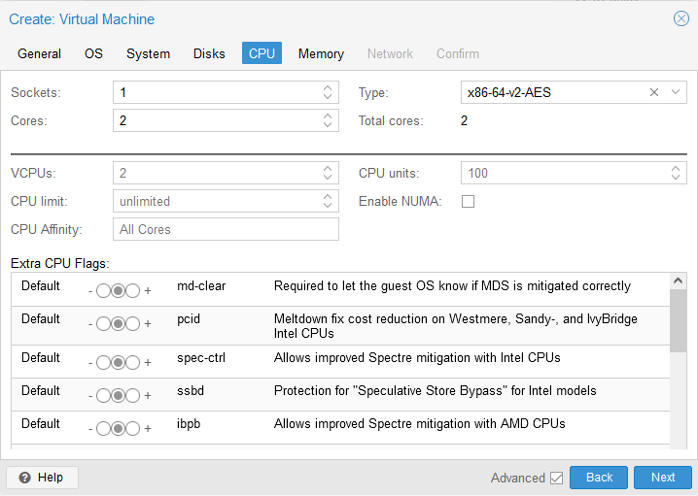Increase Cores with up spinner arrow

click(328, 116)
